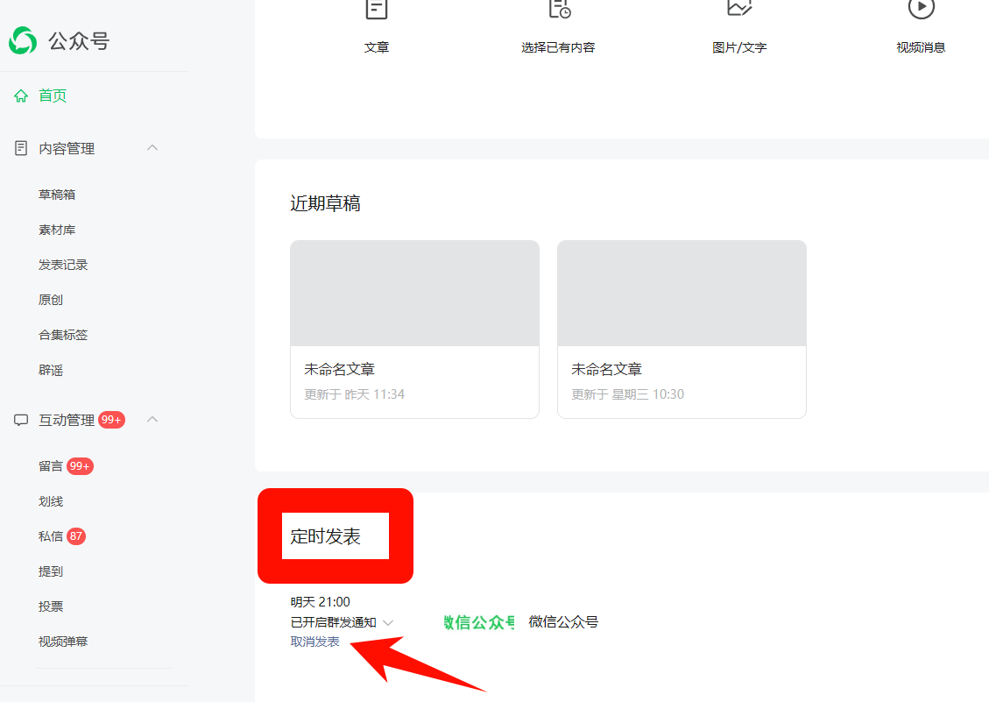This screenshot has height=702, width=989.
Task: Open 私信 in sidebar
Action: pos(51,536)
